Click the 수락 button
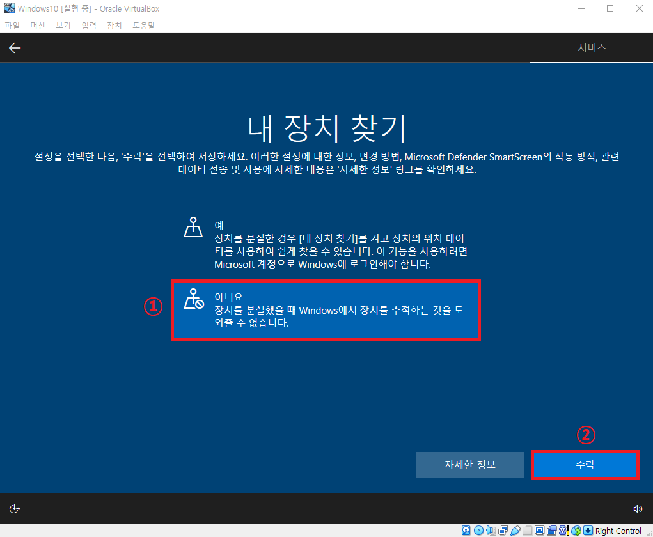The width and height of the screenshot is (653, 537). (x=585, y=465)
